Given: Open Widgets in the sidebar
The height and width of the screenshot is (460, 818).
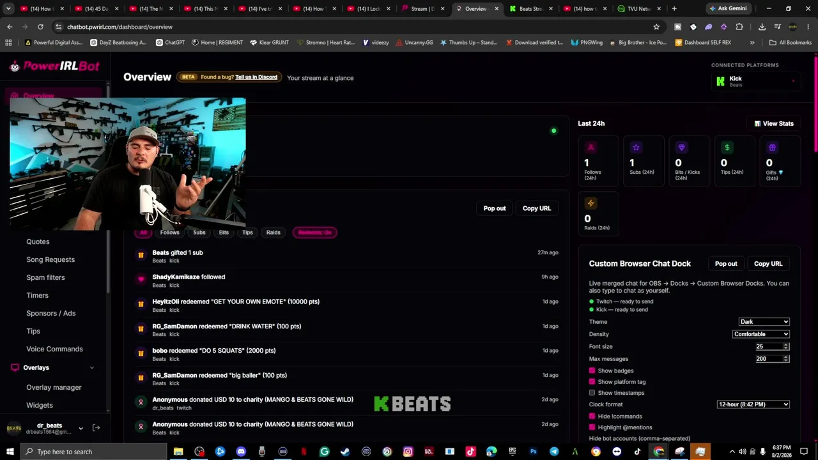Looking at the screenshot, I should tap(40, 405).
